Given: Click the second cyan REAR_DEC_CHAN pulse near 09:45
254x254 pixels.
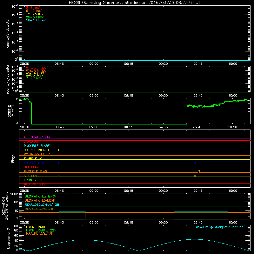Looking at the screenshot, I should pyautogui.click(x=201, y=211).
